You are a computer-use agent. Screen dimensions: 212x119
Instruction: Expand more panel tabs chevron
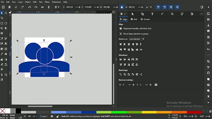click(202, 14)
